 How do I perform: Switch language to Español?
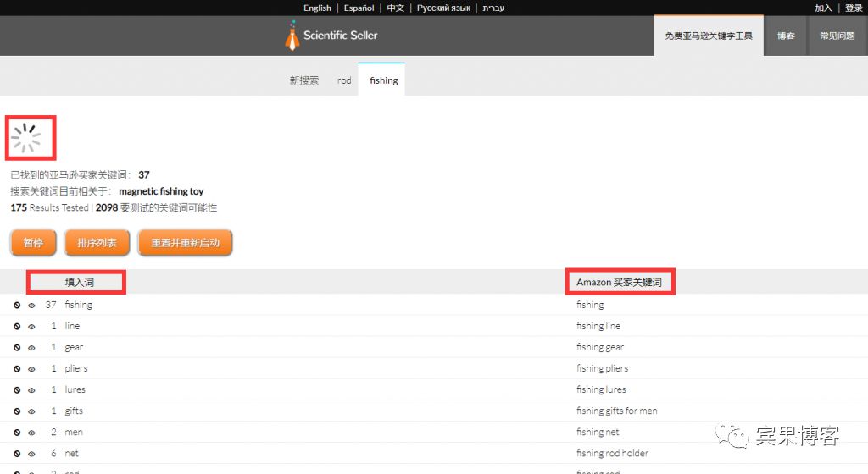[359, 8]
